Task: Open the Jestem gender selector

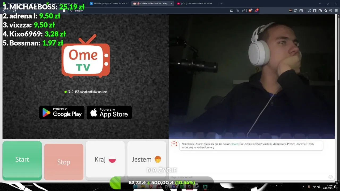Action: pos(147,159)
